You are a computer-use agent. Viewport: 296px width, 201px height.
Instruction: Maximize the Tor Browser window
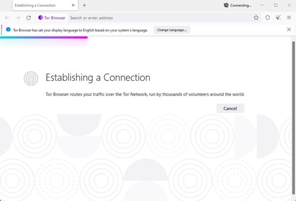[x=276, y=5]
